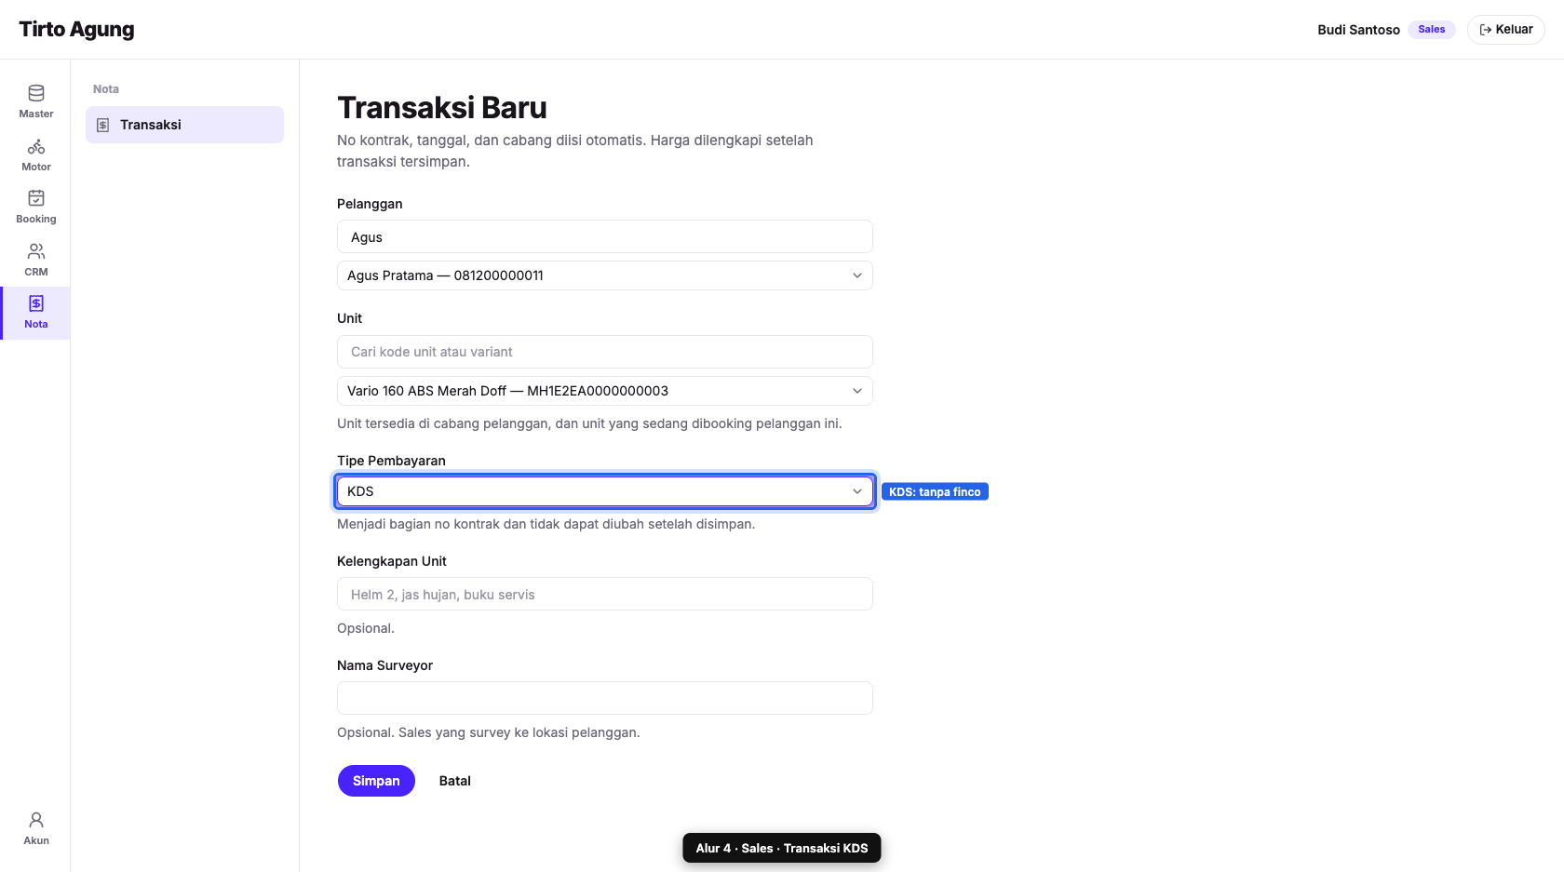1564x872 pixels.
Task: Click the Tirto Agung logo
Action: [76, 30]
